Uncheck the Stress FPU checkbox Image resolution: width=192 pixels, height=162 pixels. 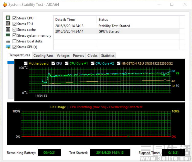point(14,24)
